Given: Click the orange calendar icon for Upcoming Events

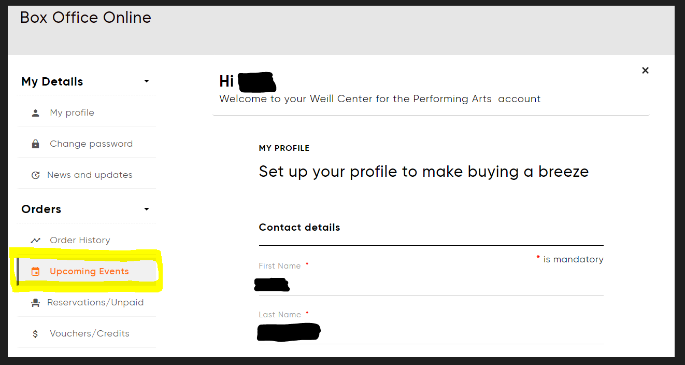Looking at the screenshot, I should coord(35,272).
